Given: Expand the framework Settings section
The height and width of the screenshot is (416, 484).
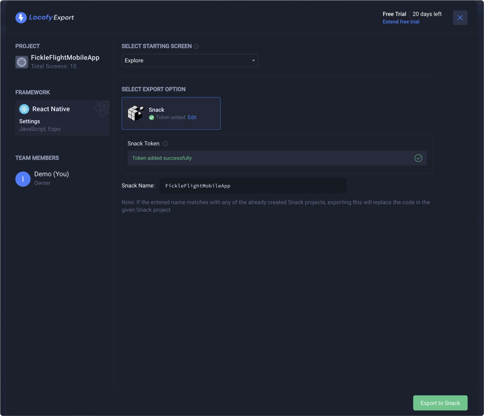Looking at the screenshot, I should coord(29,121).
